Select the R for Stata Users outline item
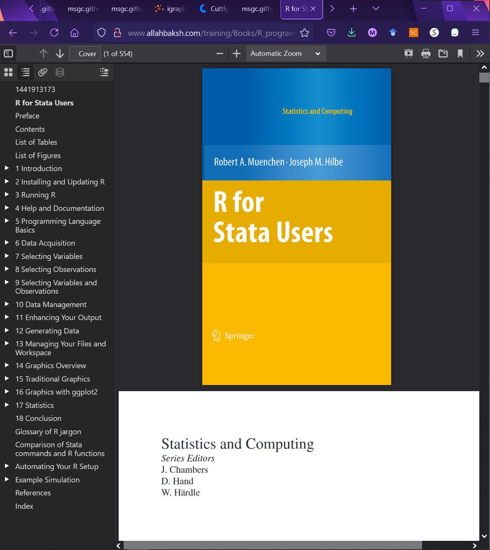Screen dimensions: 490x550 [x=44, y=103]
